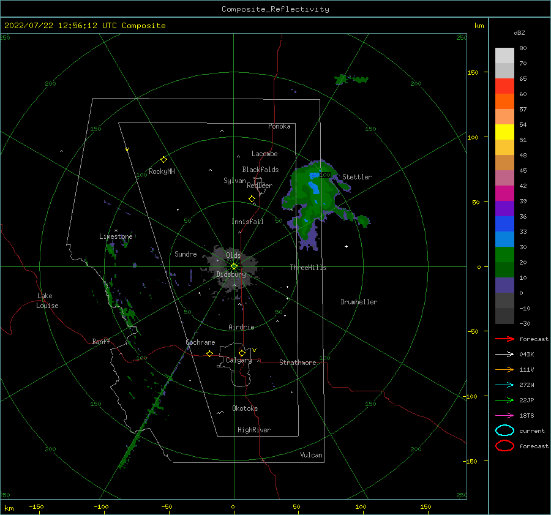Click the Limestone label

(116, 236)
